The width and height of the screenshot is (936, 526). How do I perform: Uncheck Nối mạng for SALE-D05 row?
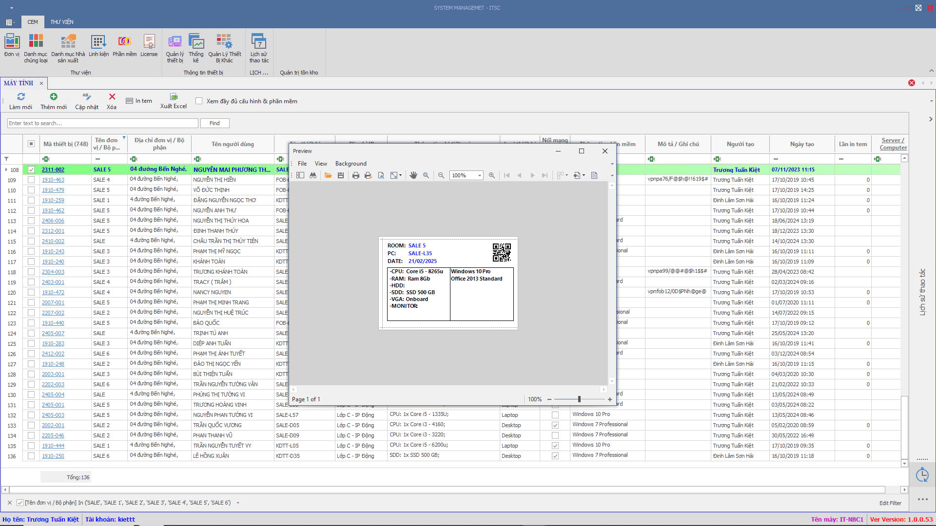click(555, 425)
